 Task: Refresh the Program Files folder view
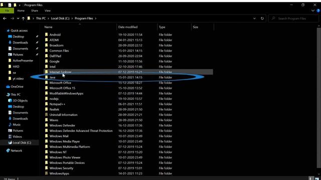click(x=262, y=18)
